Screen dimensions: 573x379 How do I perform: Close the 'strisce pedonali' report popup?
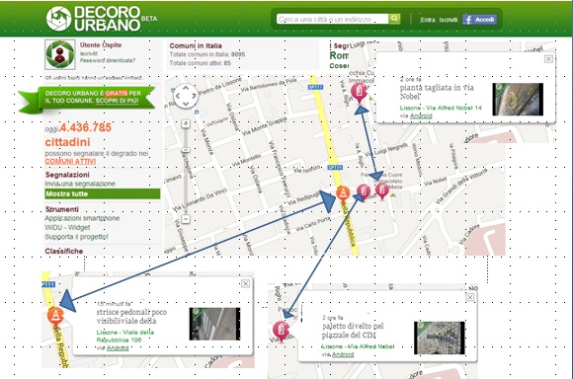pyautogui.click(x=246, y=283)
